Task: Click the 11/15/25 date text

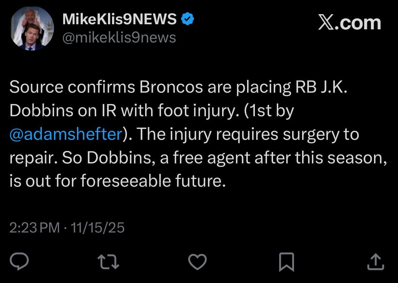Action: [x=98, y=228]
